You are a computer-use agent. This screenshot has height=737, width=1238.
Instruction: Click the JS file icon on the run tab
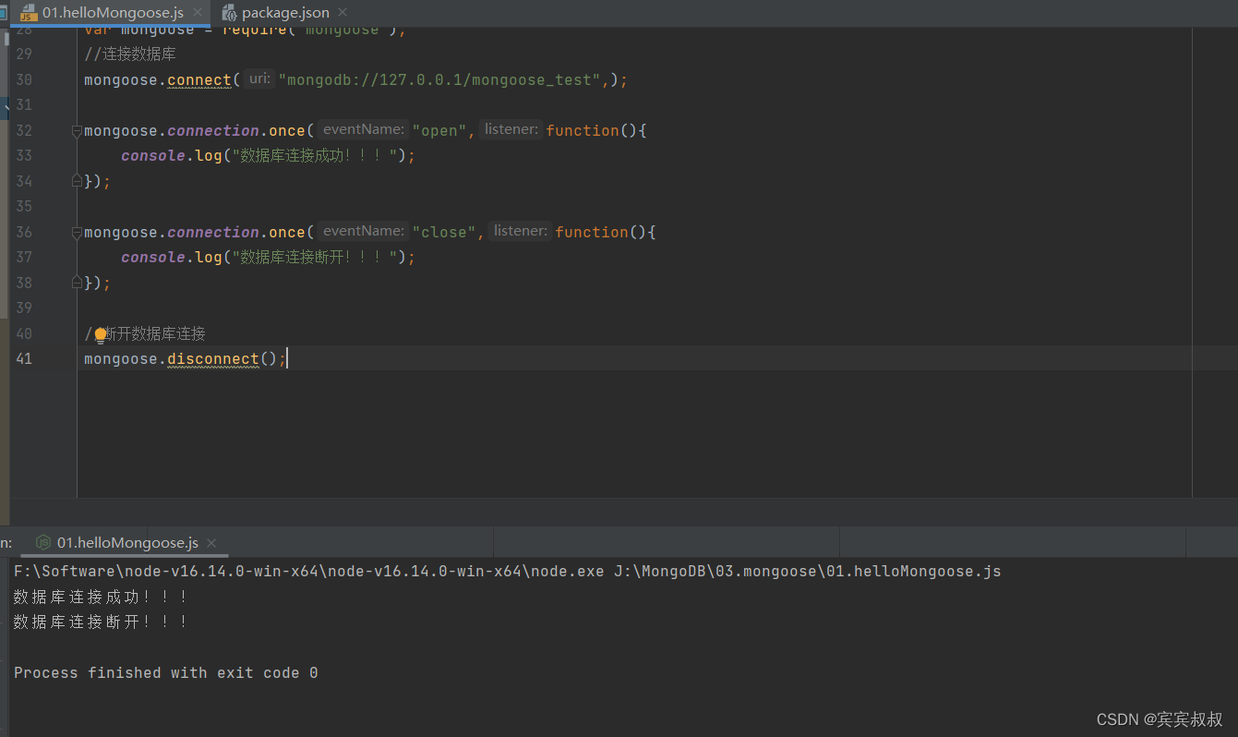[x=42, y=543]
